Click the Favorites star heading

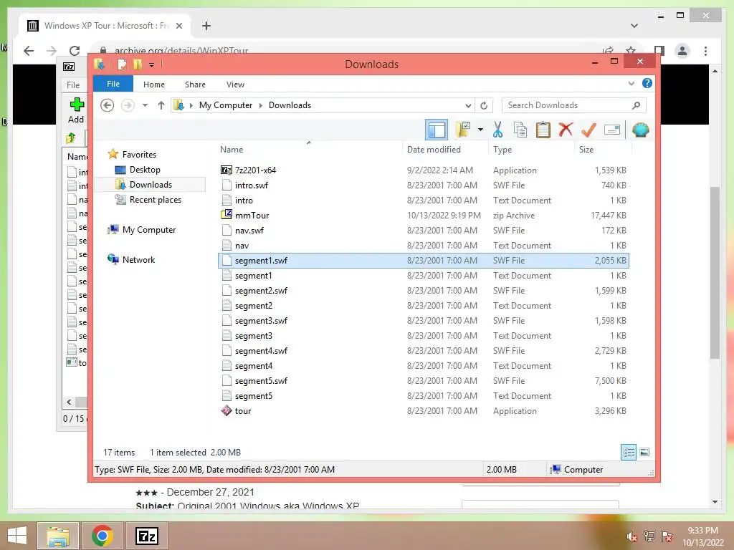[139, 155]
